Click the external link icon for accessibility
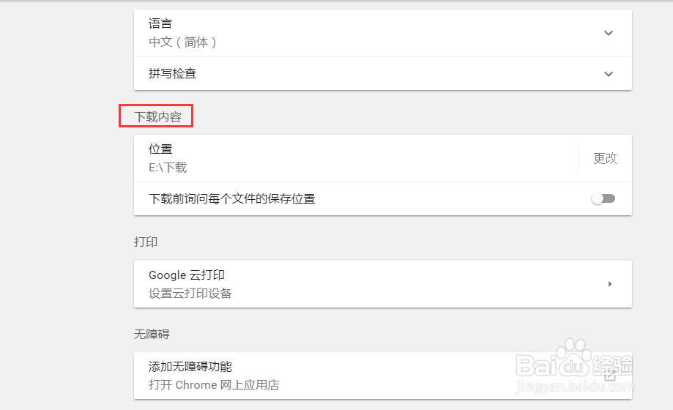 coord(609,376)
